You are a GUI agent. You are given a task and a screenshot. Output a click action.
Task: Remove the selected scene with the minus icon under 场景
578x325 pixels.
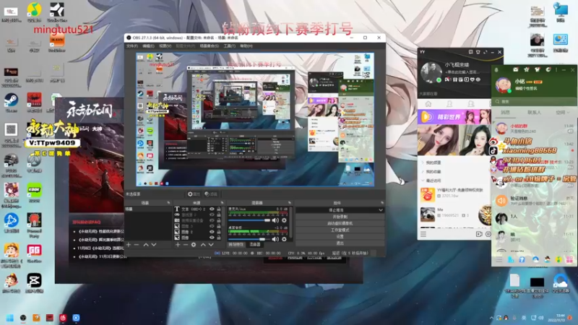coord(137,245)
